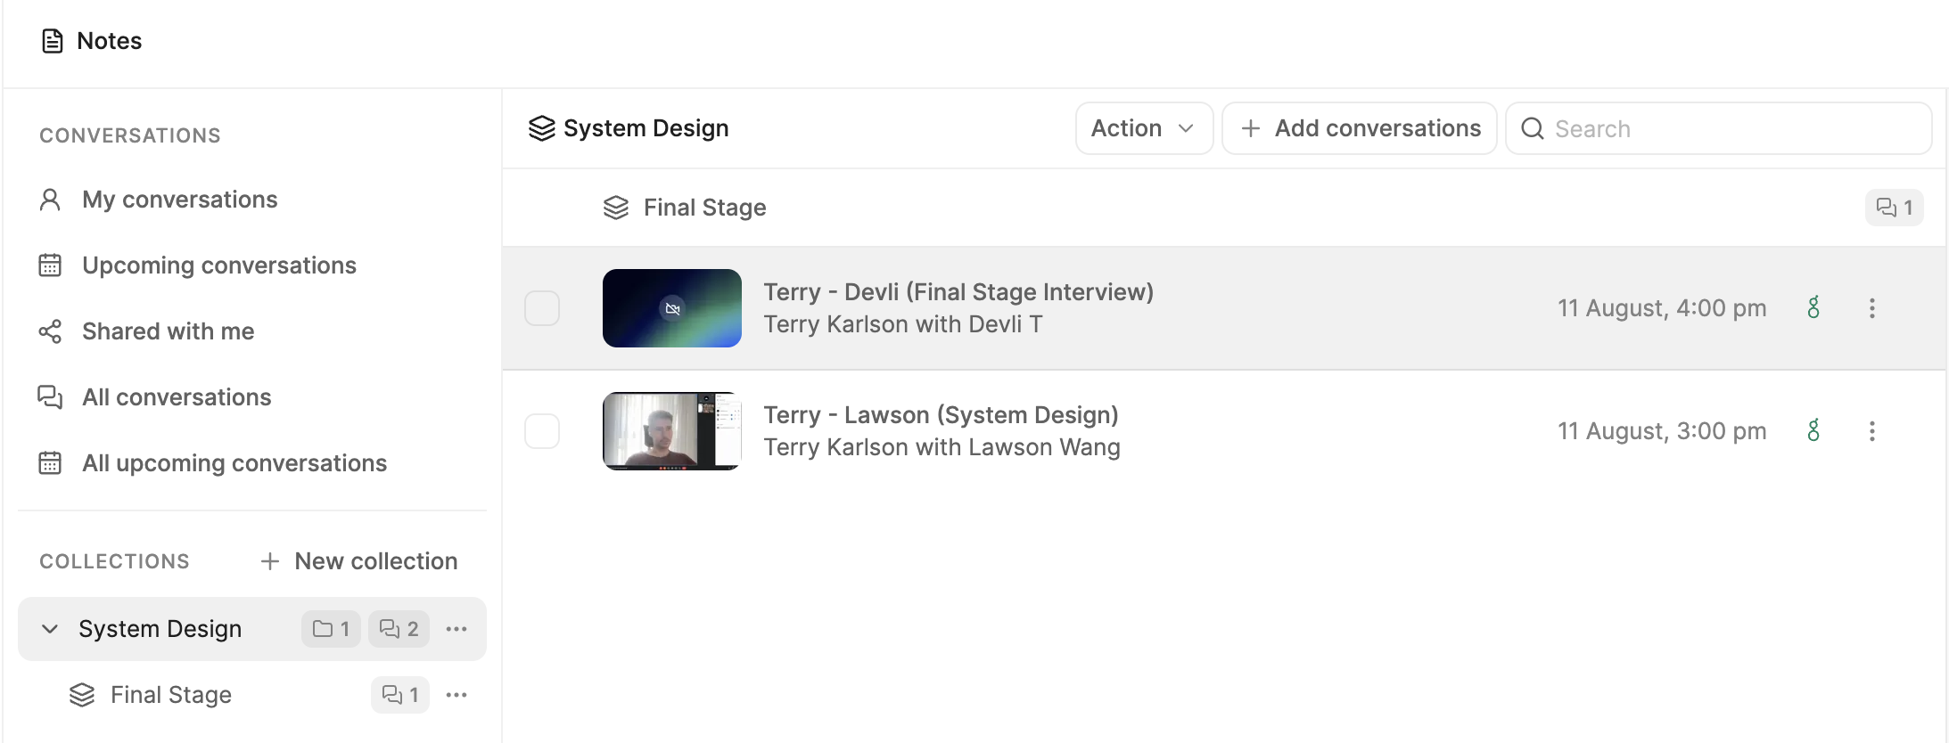Open the Final Stage folder row

click(x=1223, y=208)
